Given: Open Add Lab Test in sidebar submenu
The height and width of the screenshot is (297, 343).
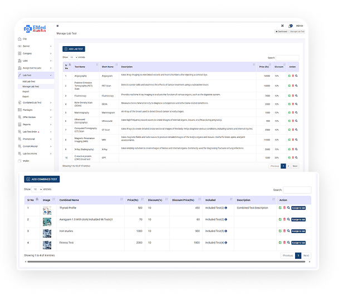Looking at the screenshot, I should [30, 82].
